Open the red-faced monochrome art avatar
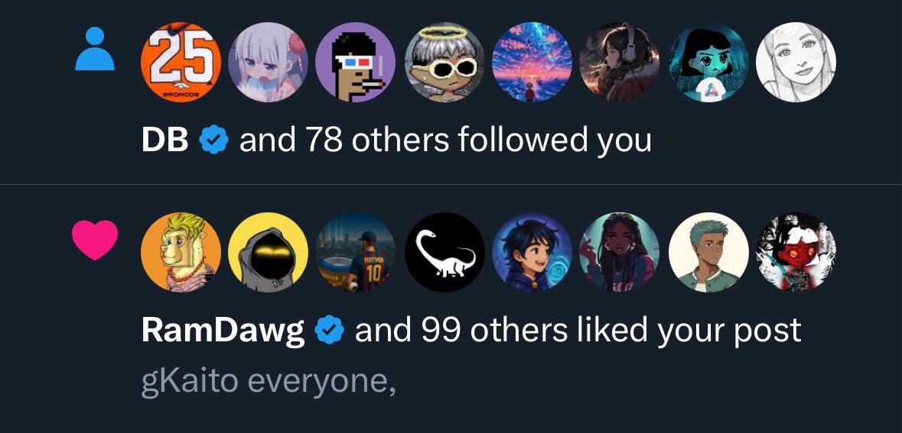The width and height of the screenshot is (902, 433). (x=796, y=252)
